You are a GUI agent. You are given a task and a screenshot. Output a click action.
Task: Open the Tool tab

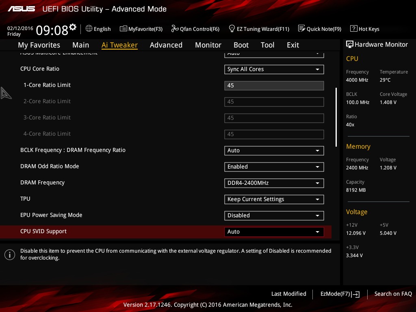[267, 45]
